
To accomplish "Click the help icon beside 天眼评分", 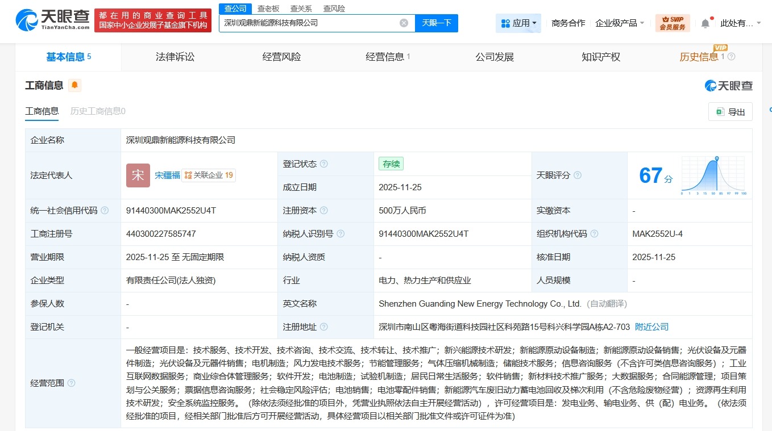I will pos(578,175).
